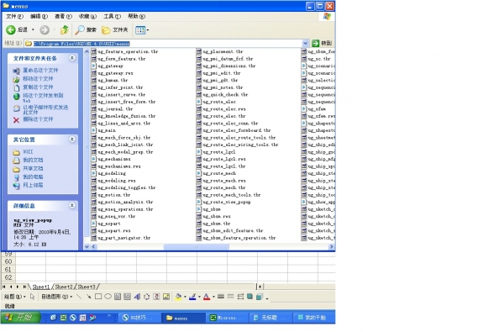
Task: Open the 自选图形(U) AutoShapes dropdown
Action: point(56,297)
